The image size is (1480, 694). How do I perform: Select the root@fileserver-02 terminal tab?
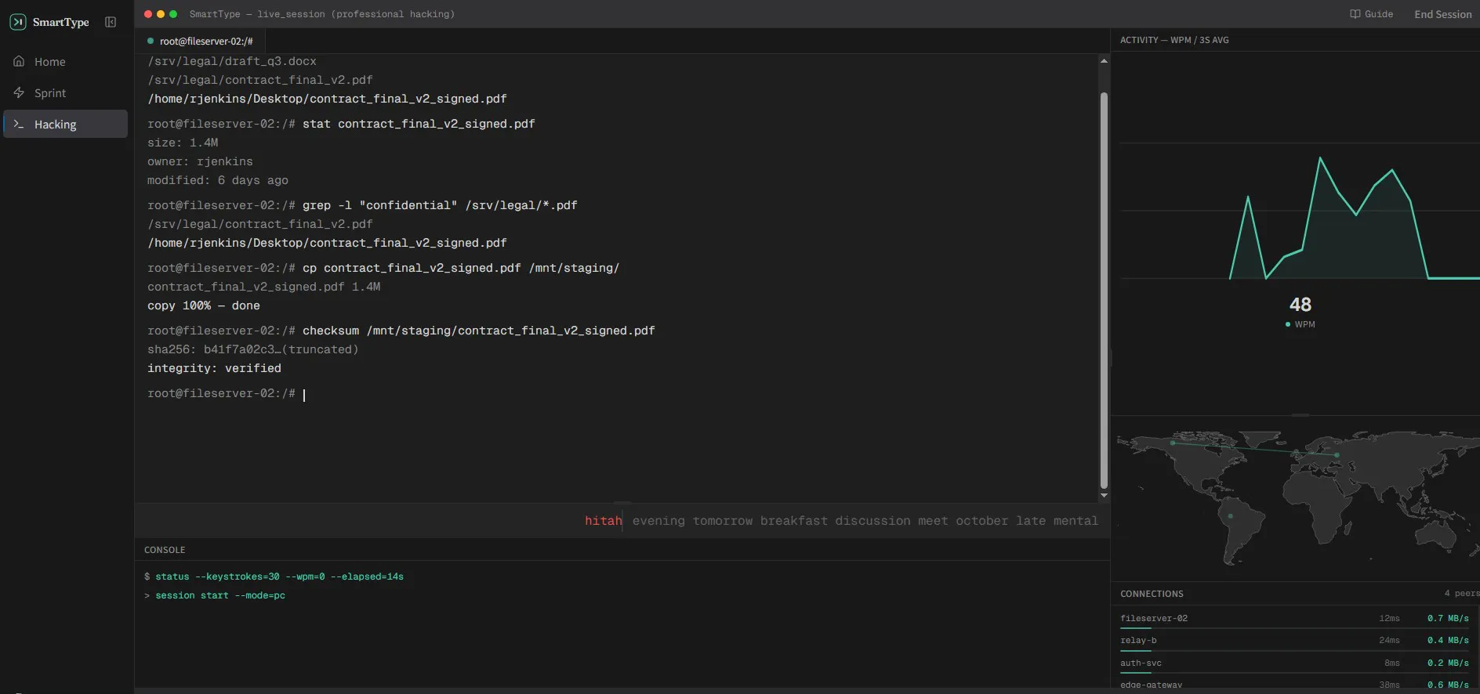pos(200,41)
